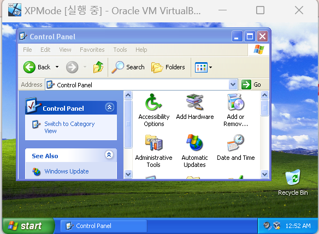Viewport: 319px width, 234px height.
Task: Click the green Go arrow button
Action: (x=246, y=85)
